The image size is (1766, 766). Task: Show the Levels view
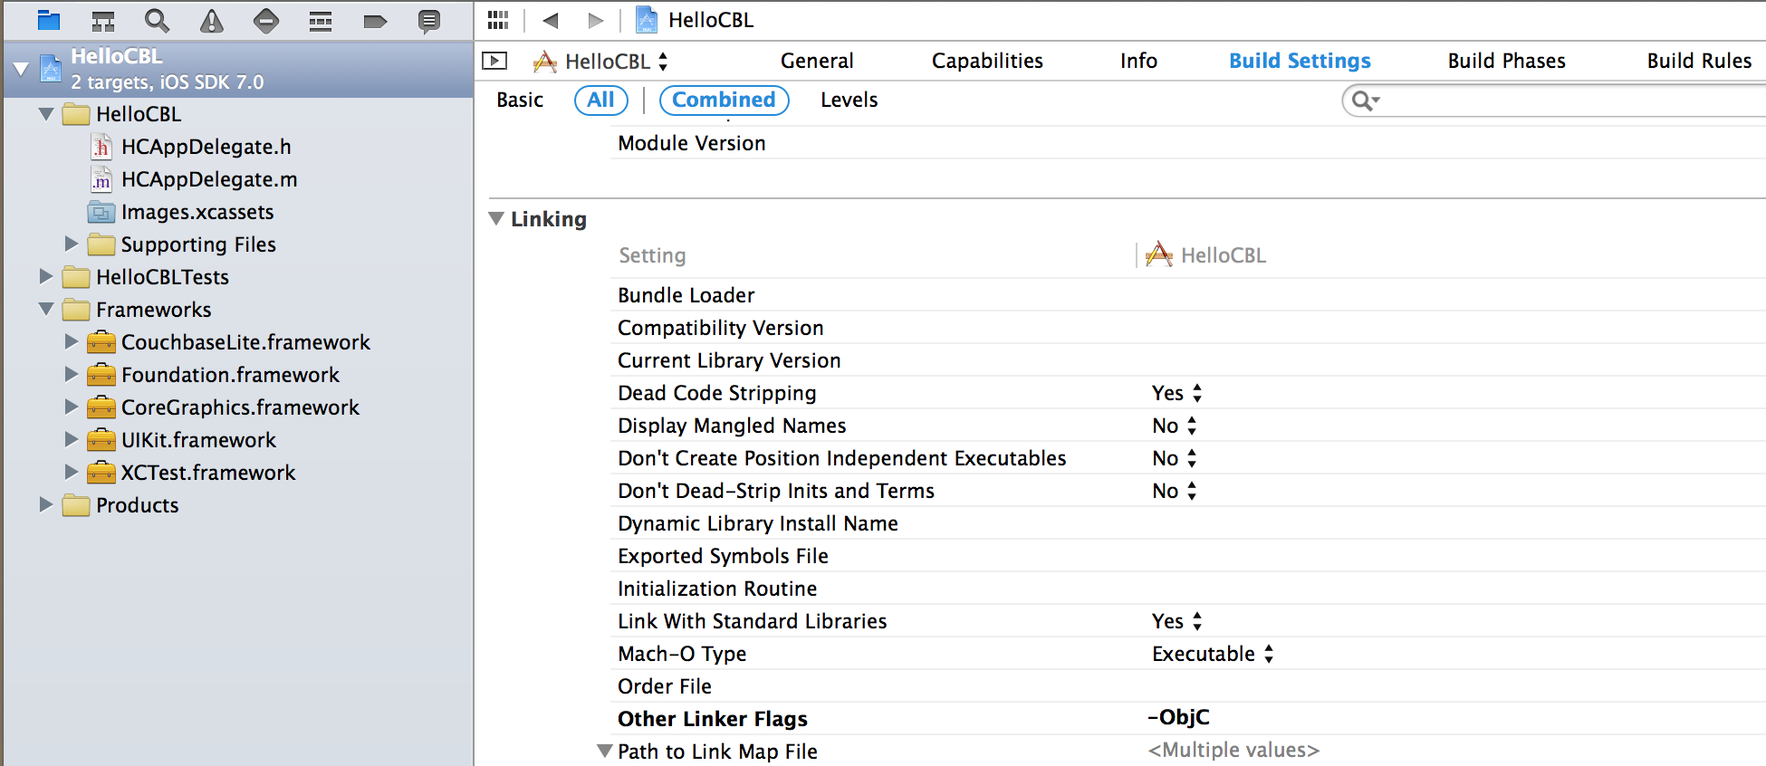(849, 100)
